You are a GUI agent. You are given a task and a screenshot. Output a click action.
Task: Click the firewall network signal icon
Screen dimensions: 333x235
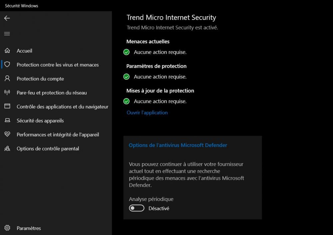coord(7,92)
